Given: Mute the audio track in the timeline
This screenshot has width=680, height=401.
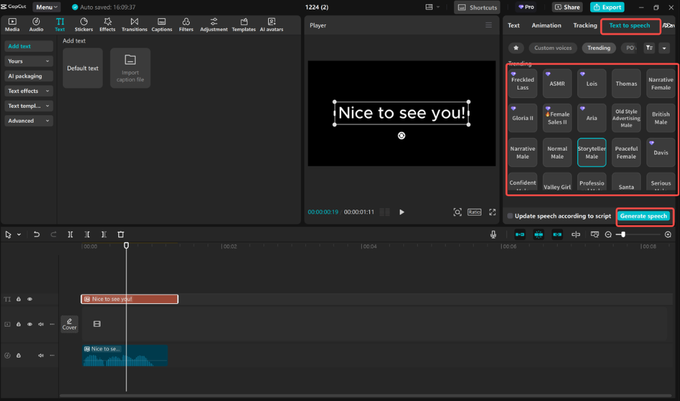Looking at the screenshot, I should click(41, 355).
